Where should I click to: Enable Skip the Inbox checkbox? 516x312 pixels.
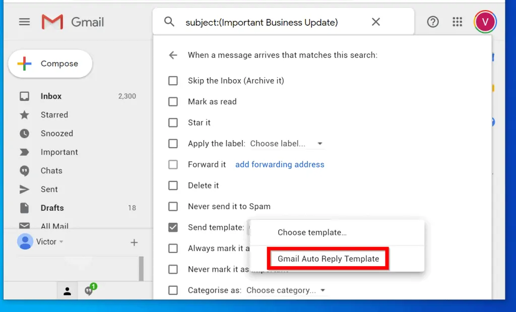coord(173,81)
